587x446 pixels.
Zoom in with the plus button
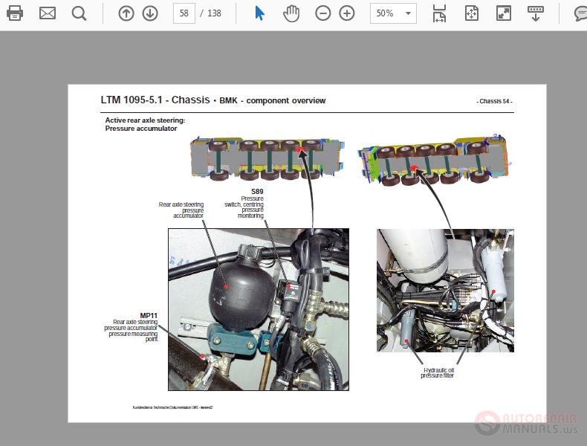point(347,13)
